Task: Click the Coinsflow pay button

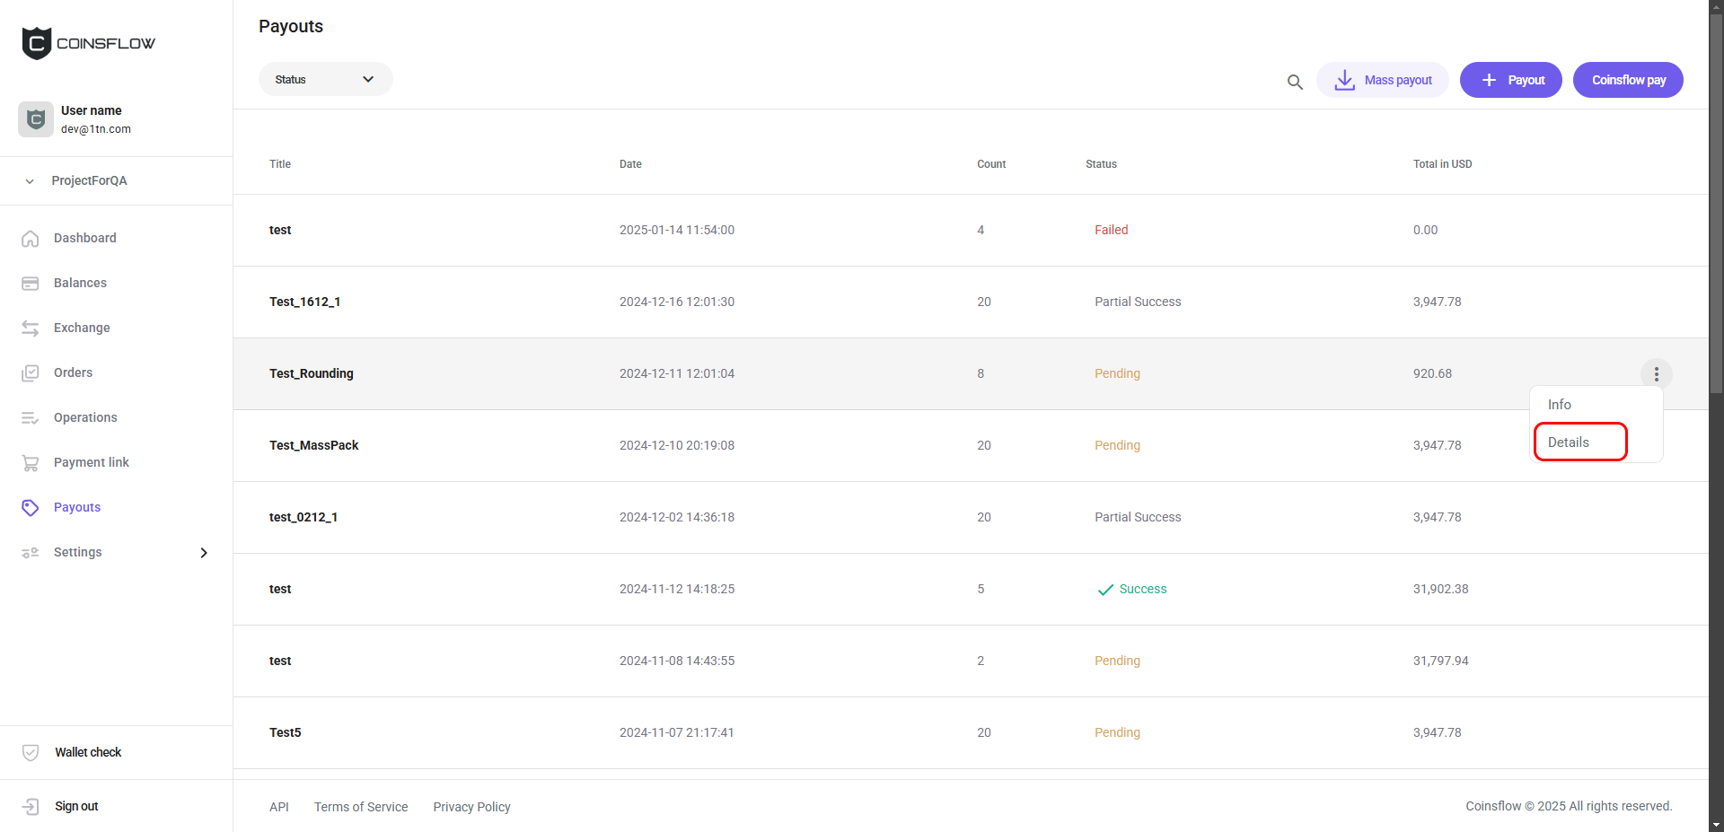Action: click(x=1628, y=80)
